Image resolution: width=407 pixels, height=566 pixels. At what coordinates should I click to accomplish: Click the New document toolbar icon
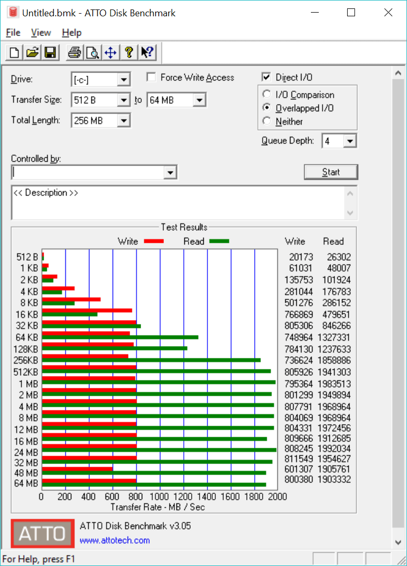pos(14,53)
